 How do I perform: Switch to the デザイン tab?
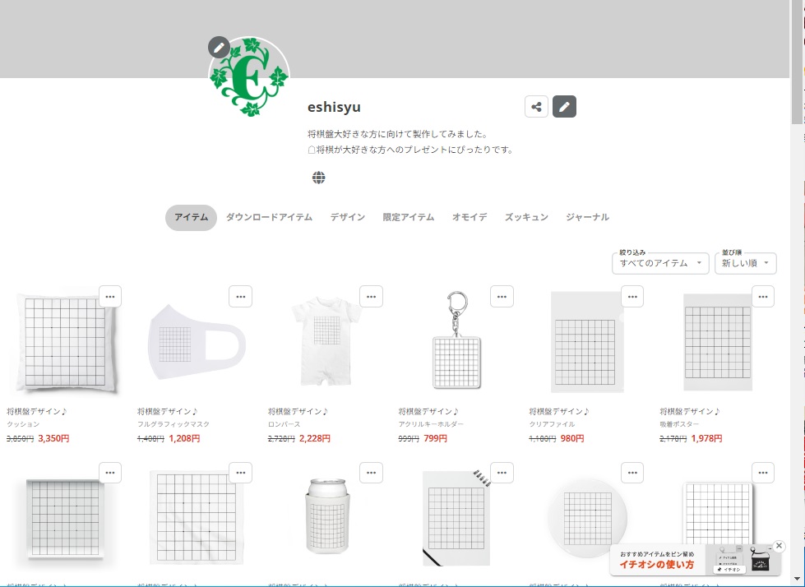348,217
